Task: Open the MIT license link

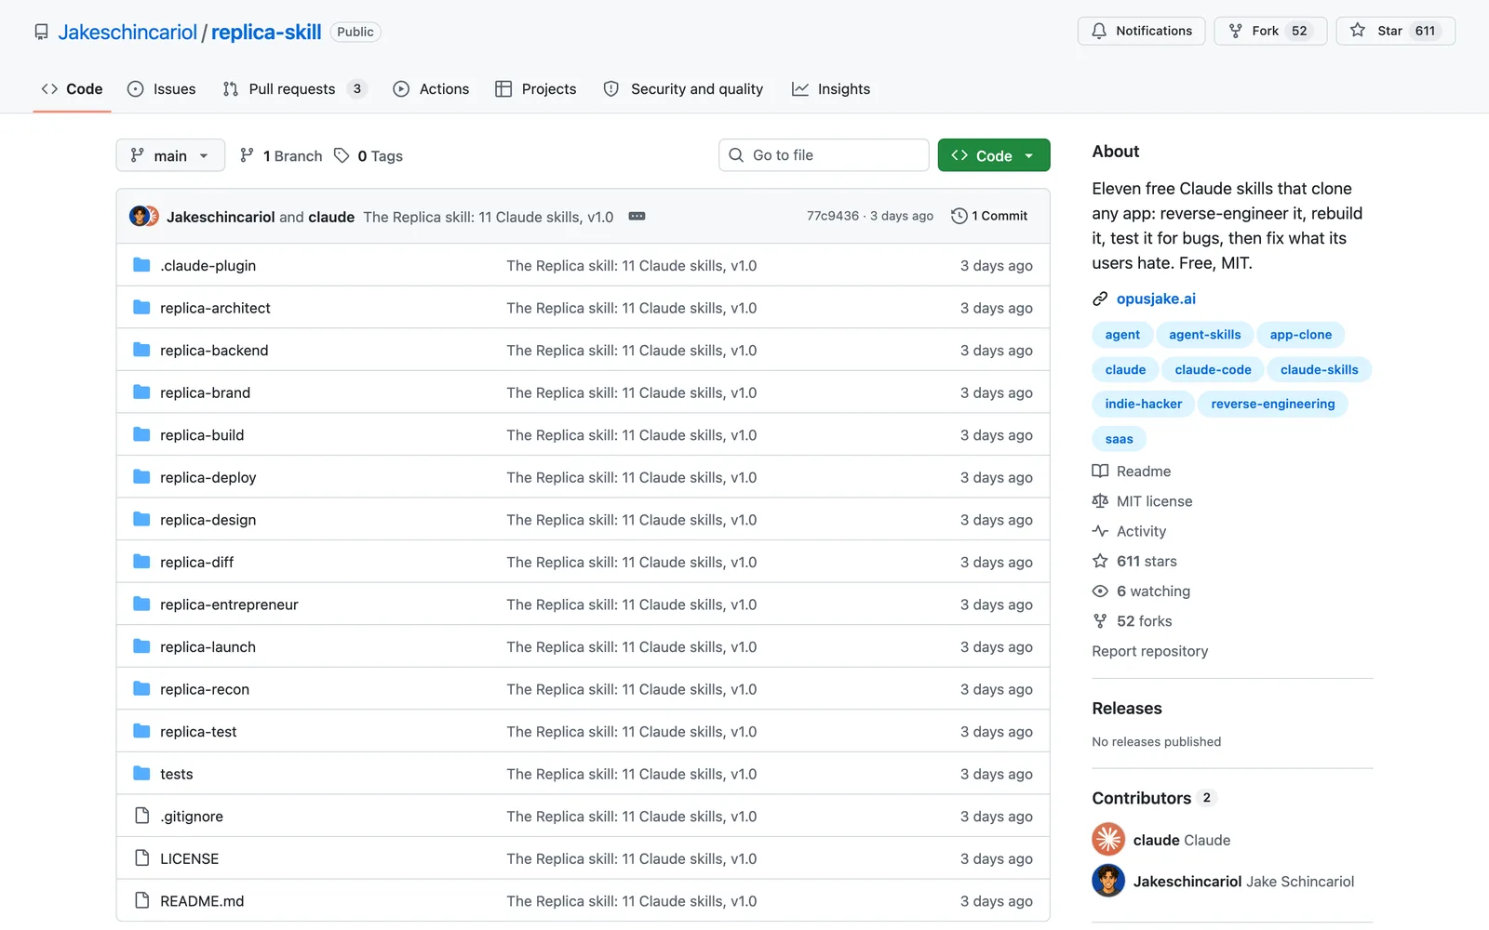Action: click(1142, 501)
